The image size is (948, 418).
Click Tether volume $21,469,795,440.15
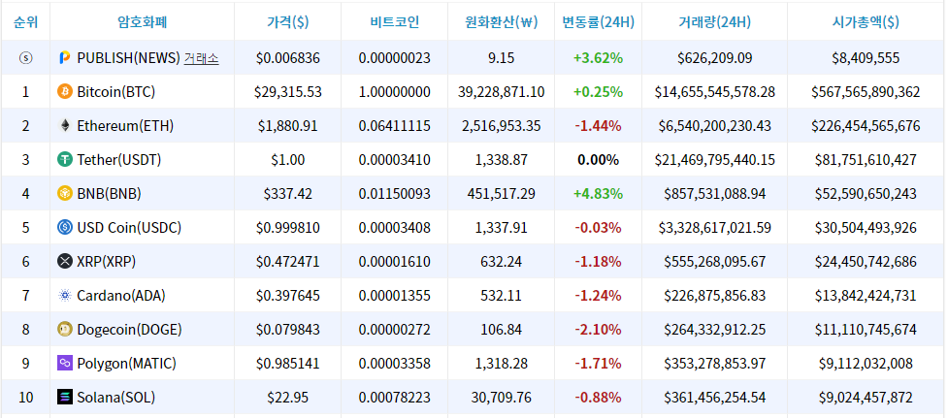(714, 159)
